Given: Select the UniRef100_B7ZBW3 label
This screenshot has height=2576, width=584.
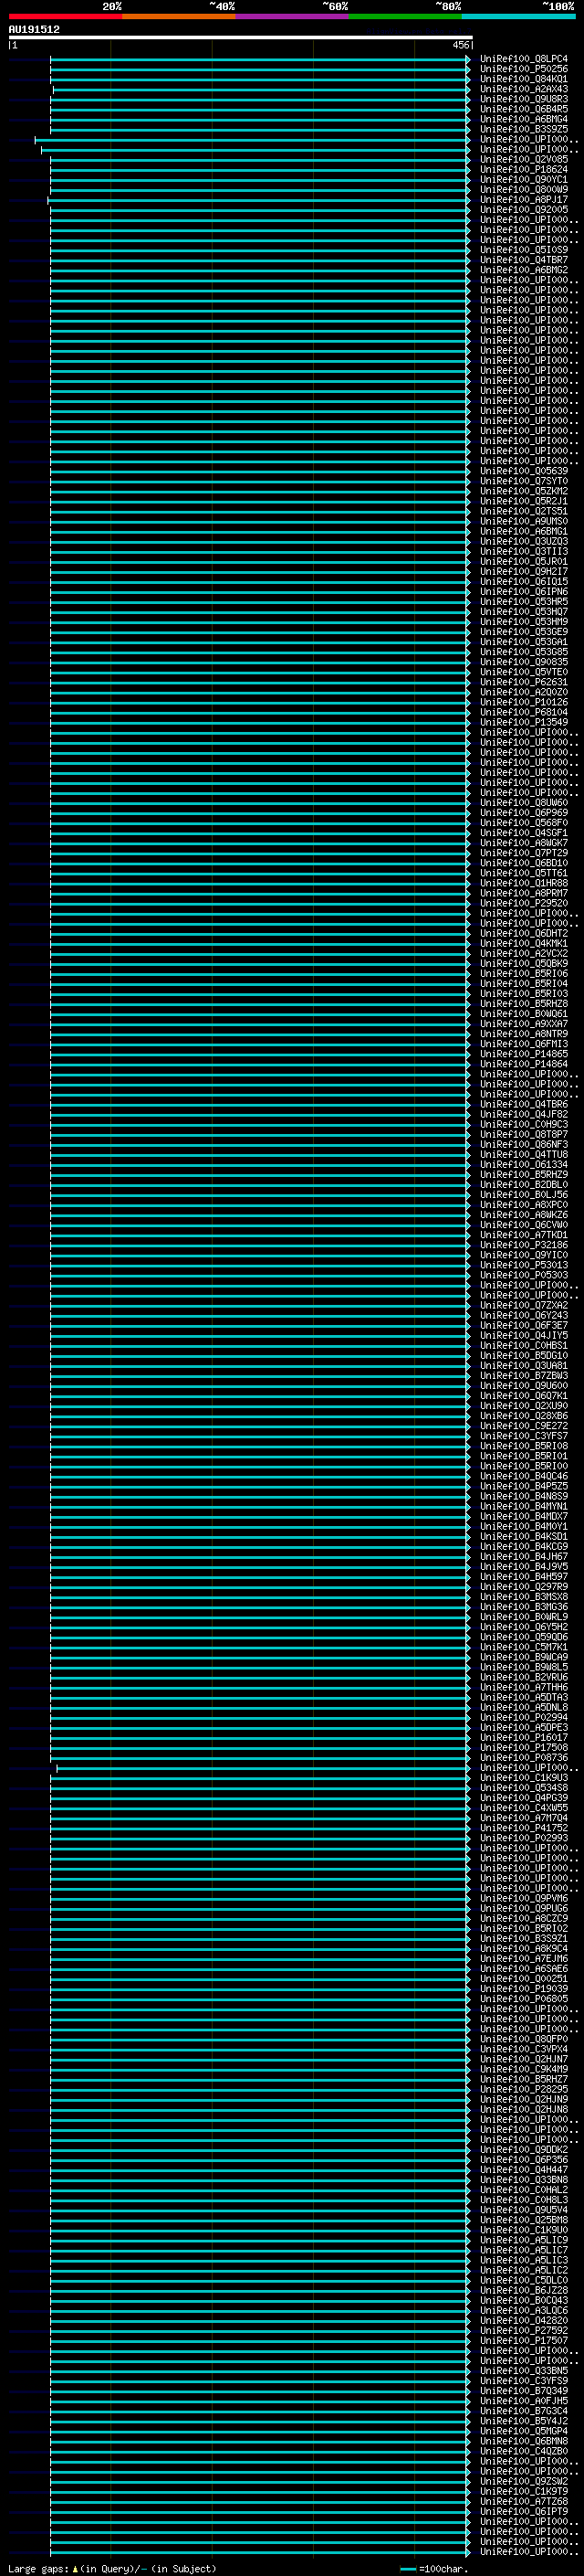Looking at the screenshot, I should pos(523,1376).
